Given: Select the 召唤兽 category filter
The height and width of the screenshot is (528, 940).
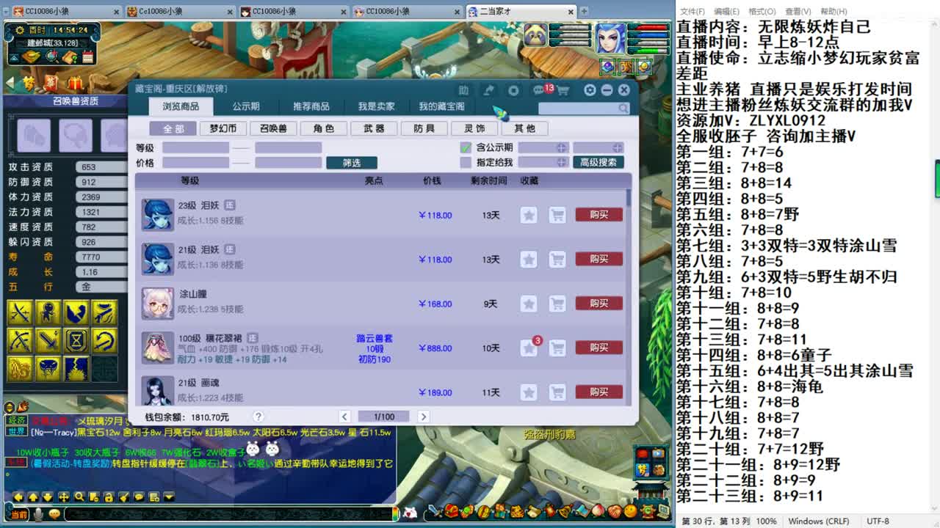Looking at the screenshot, I should [273, 128].
